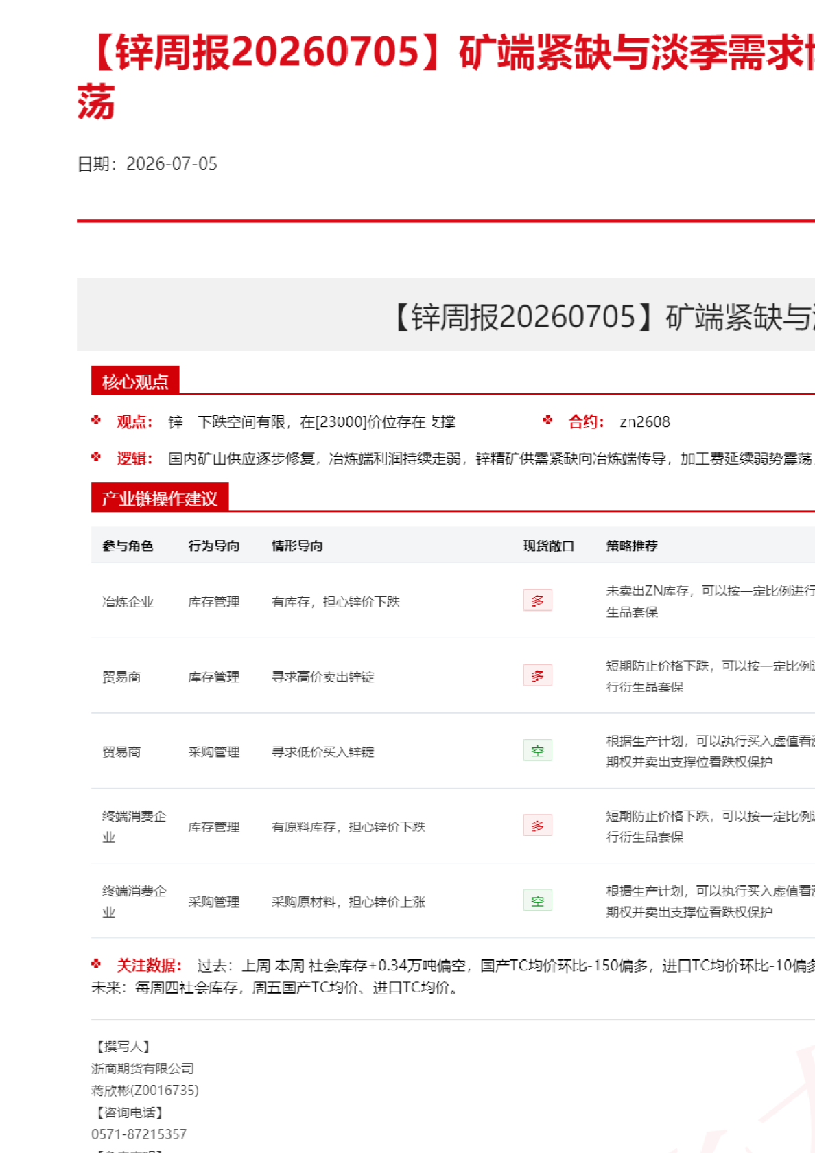Click the red bullet beside 逻辑
This screenshot has width=815, height=1153.
[96, 456]
